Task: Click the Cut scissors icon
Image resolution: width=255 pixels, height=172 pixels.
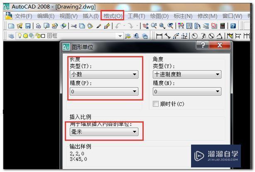Action: tap(74, 26)
